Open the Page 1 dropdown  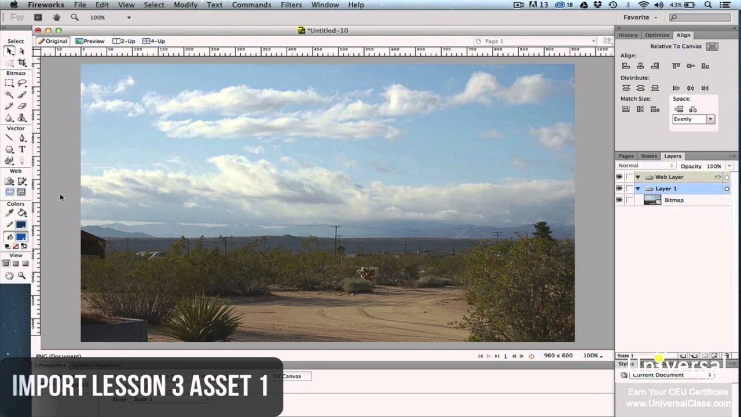535,41
